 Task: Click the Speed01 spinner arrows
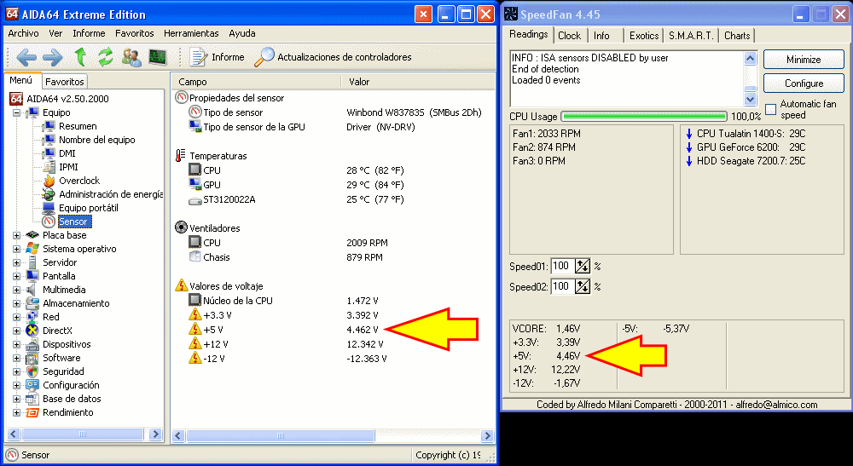pyautogui.click(x=583, y=266)
